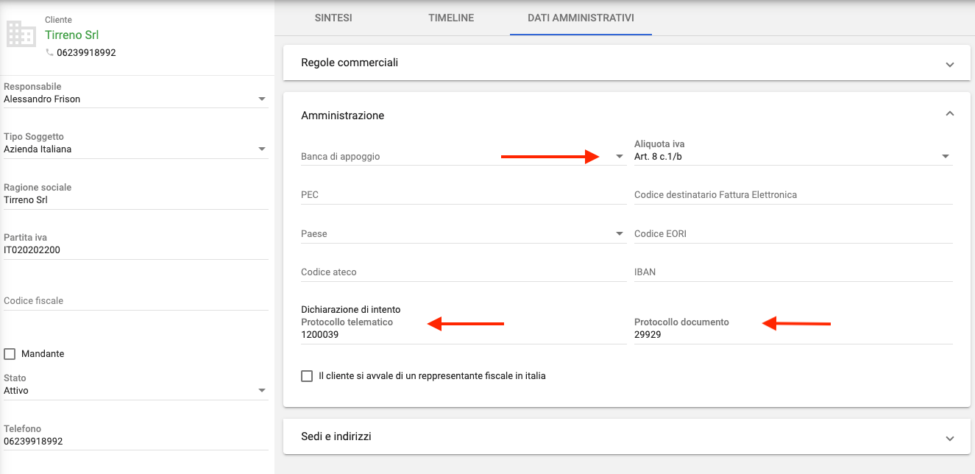975x474 pixels.
Task: Enable the Mandante checkbox
Action: (x=9, y=353)
